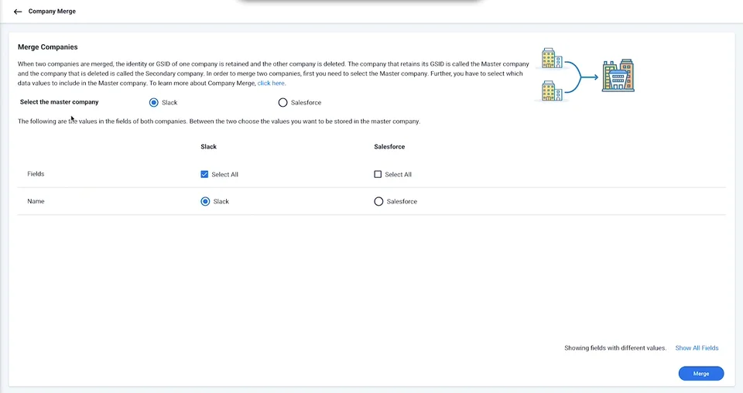The image size is (743, 393).
Task: Click the merged buildings icon in illustration
Action: click(x=618, y=75)
